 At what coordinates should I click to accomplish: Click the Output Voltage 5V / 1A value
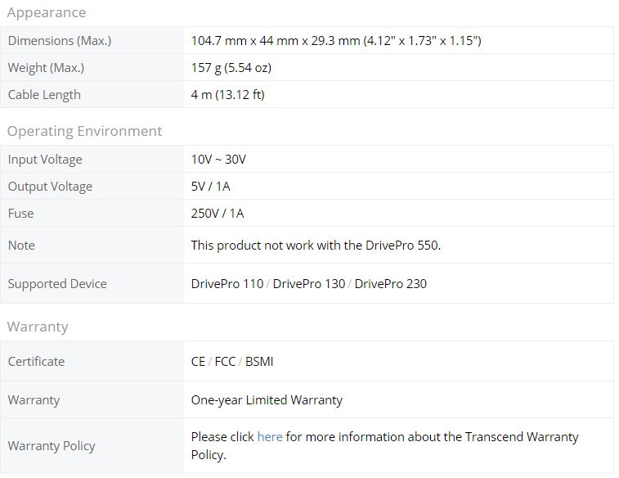[210, 187]
